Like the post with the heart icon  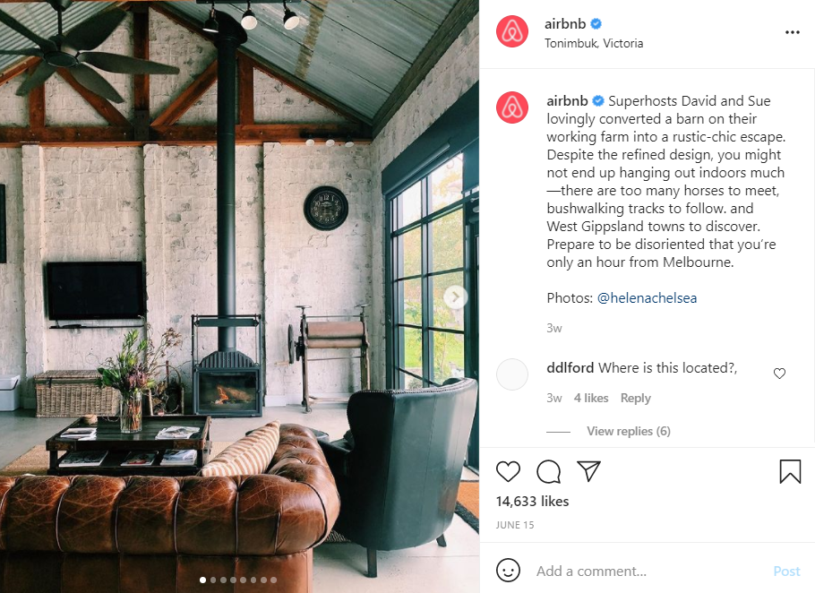pyautogui.click(x=508, y=471)
